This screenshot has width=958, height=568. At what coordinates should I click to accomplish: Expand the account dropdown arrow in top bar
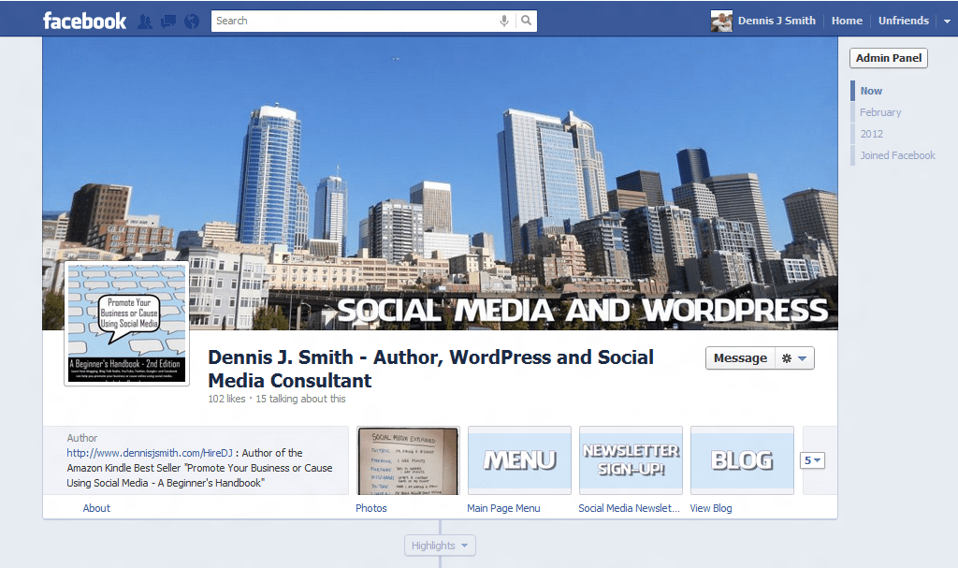(947, 22)
